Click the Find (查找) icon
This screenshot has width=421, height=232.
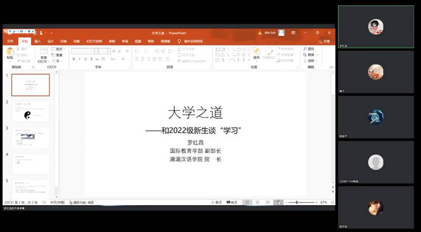(309, 49)
